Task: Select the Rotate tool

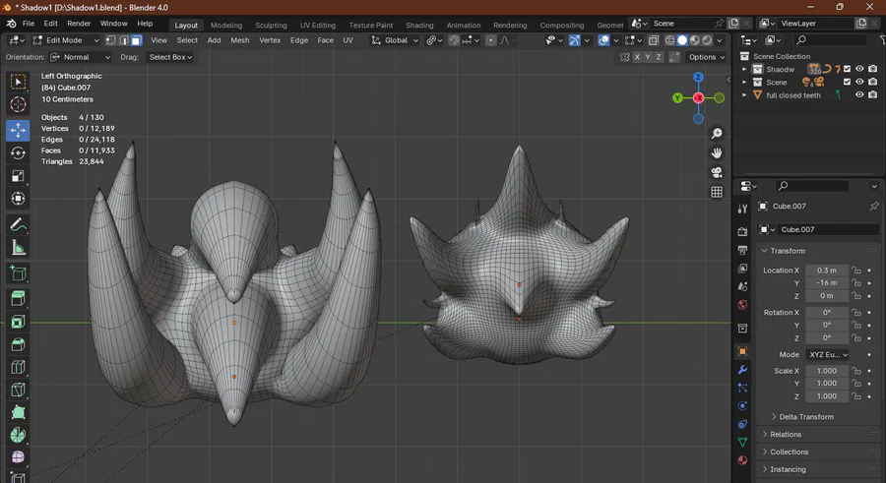Action: pos(18,153)
